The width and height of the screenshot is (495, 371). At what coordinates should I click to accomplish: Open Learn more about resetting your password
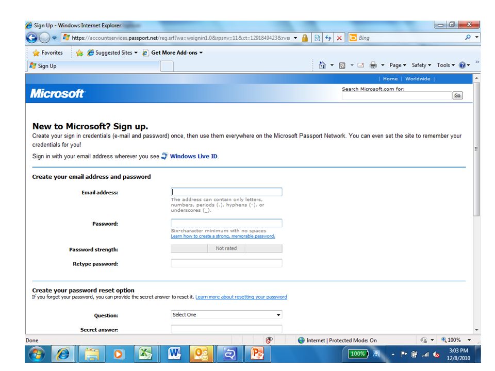click(x=241, y=297)
